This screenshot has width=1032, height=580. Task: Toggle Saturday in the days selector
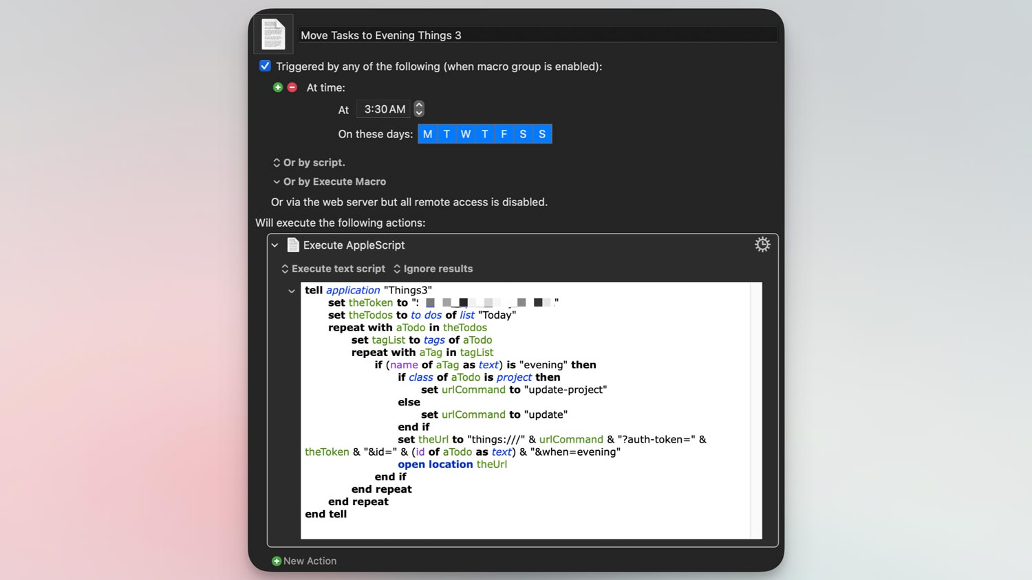523,134
